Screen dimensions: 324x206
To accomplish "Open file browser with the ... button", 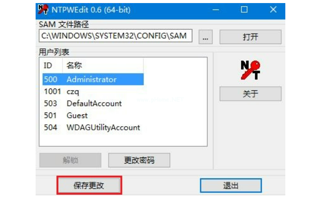I will click(x=205, y=37).
